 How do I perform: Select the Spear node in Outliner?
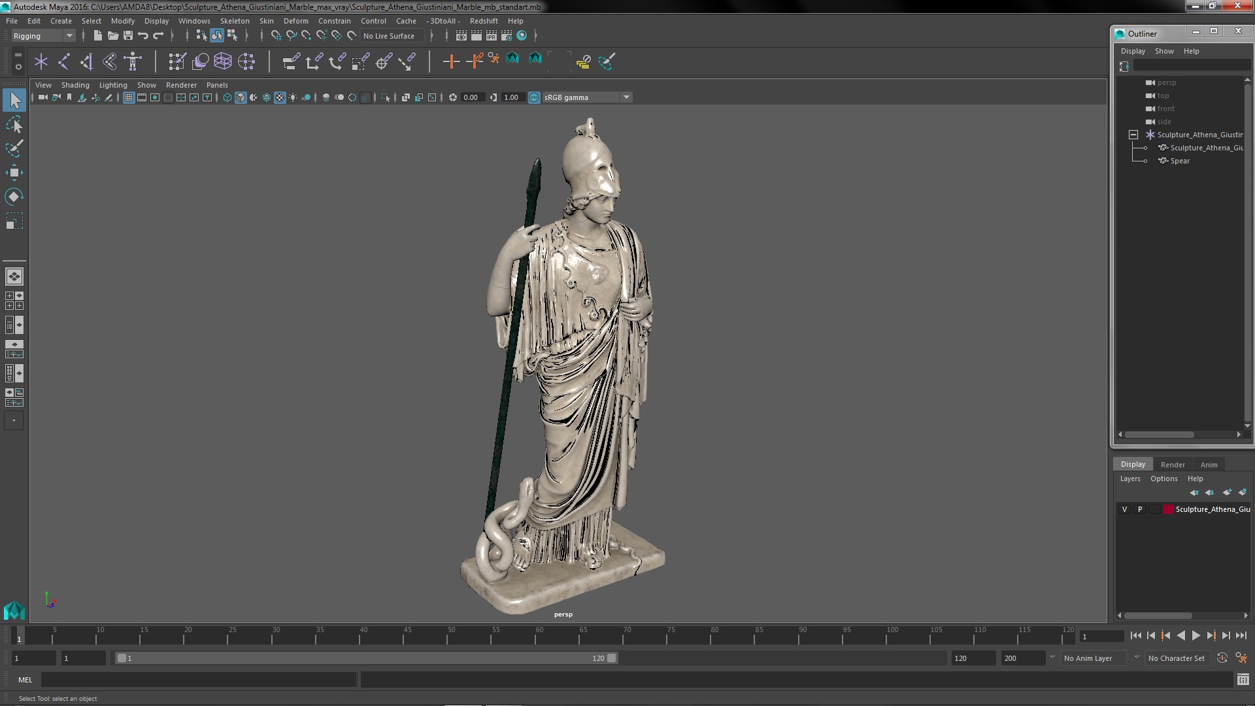click(1179, 161)
